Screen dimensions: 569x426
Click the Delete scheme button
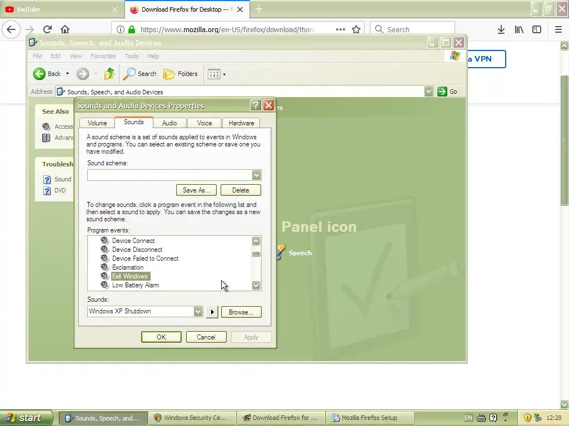coord(241,190)
